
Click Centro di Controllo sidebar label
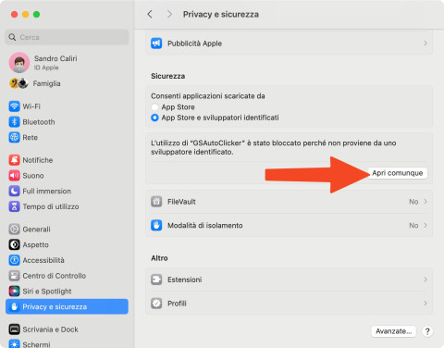coord(55,276)
